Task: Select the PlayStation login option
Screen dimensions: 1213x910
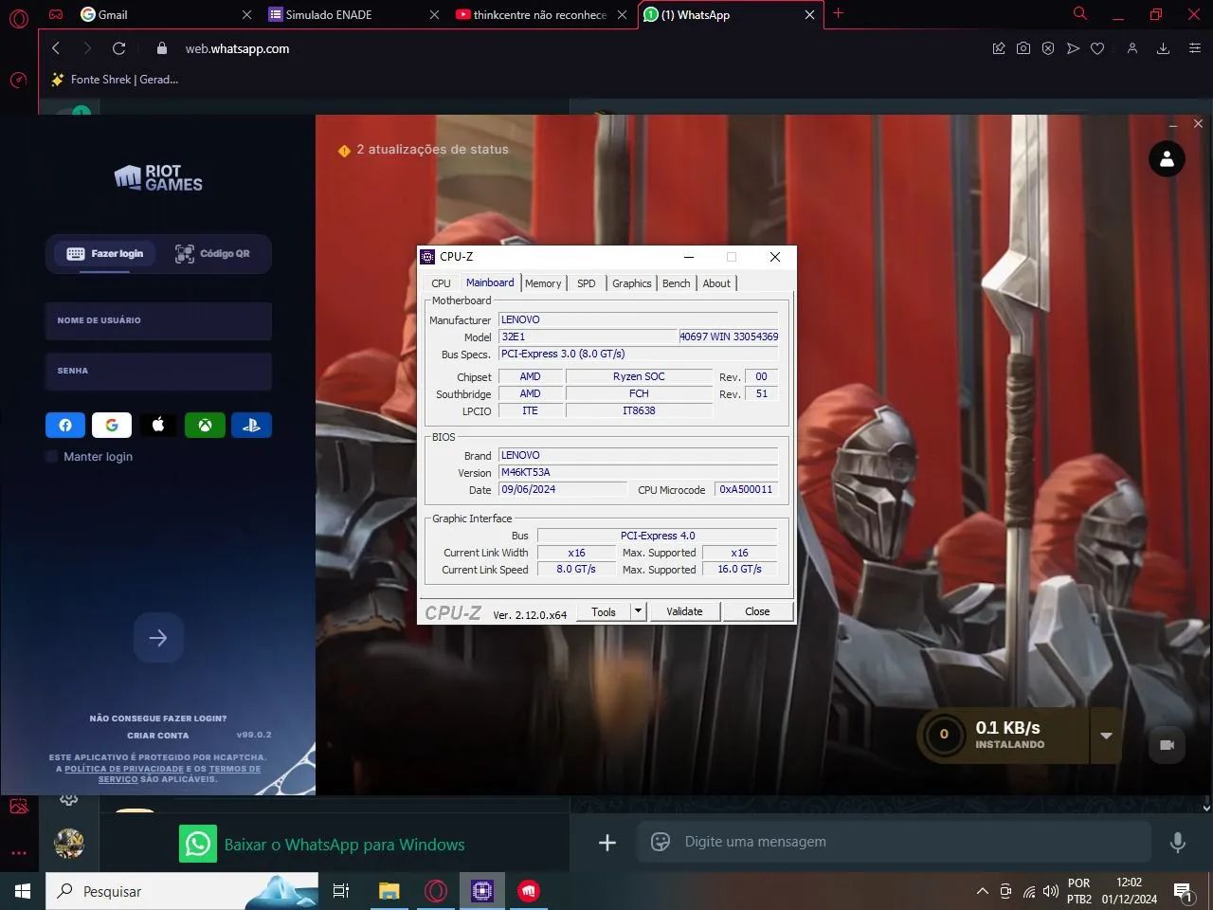Action: (x=251, y=425)
